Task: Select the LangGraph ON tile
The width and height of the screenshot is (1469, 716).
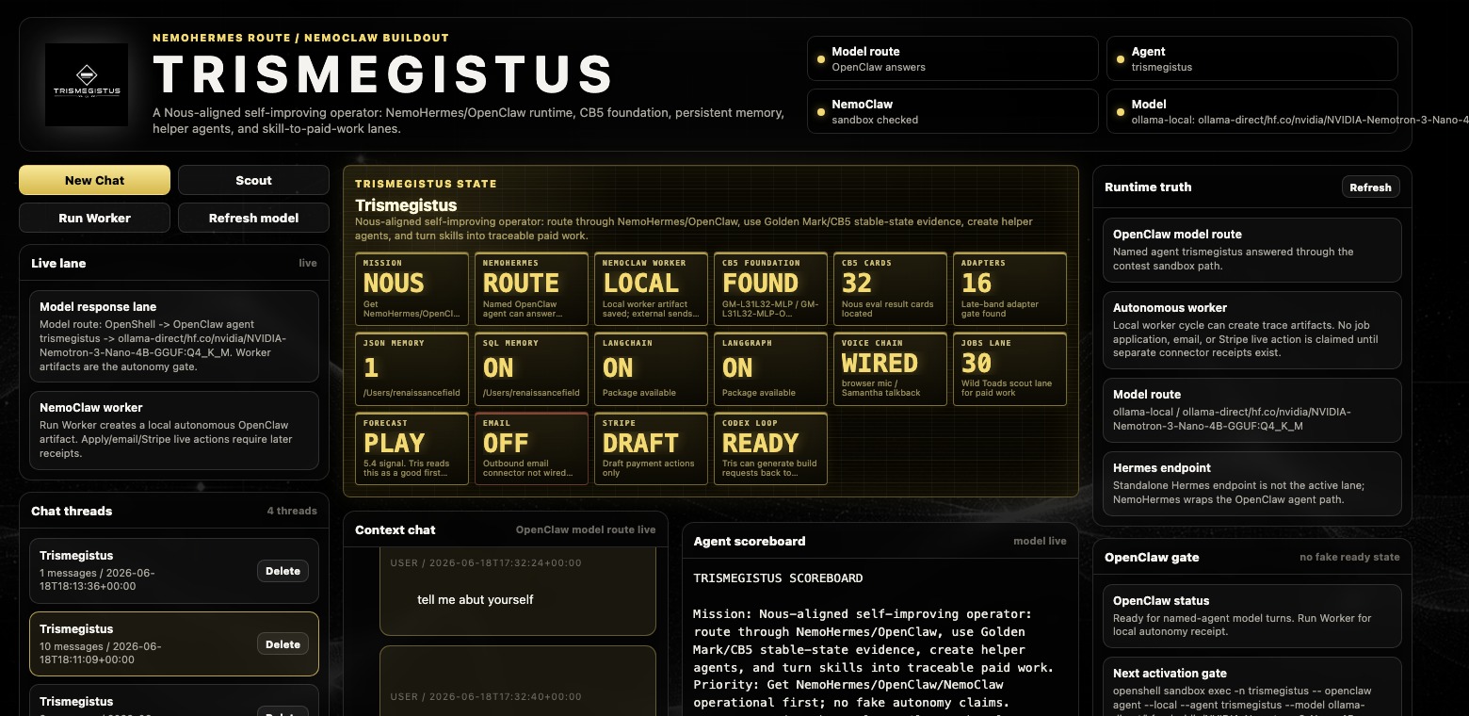Action: tap(770, 369)
